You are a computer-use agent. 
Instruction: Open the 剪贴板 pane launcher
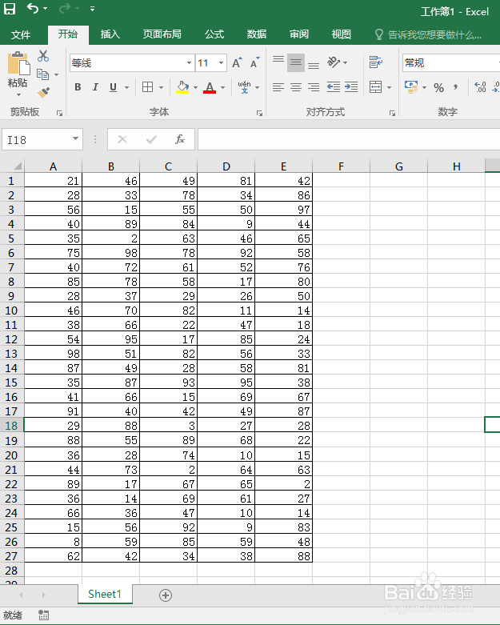pyautogui.click(x=59, y=113)
